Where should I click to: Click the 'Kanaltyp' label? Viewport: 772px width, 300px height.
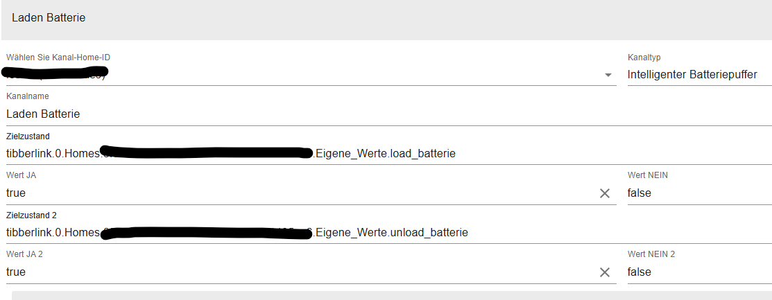644,58
